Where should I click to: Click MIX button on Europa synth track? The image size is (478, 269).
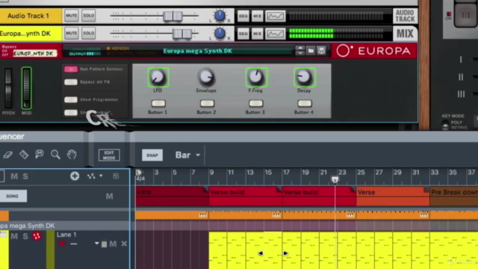257,34
